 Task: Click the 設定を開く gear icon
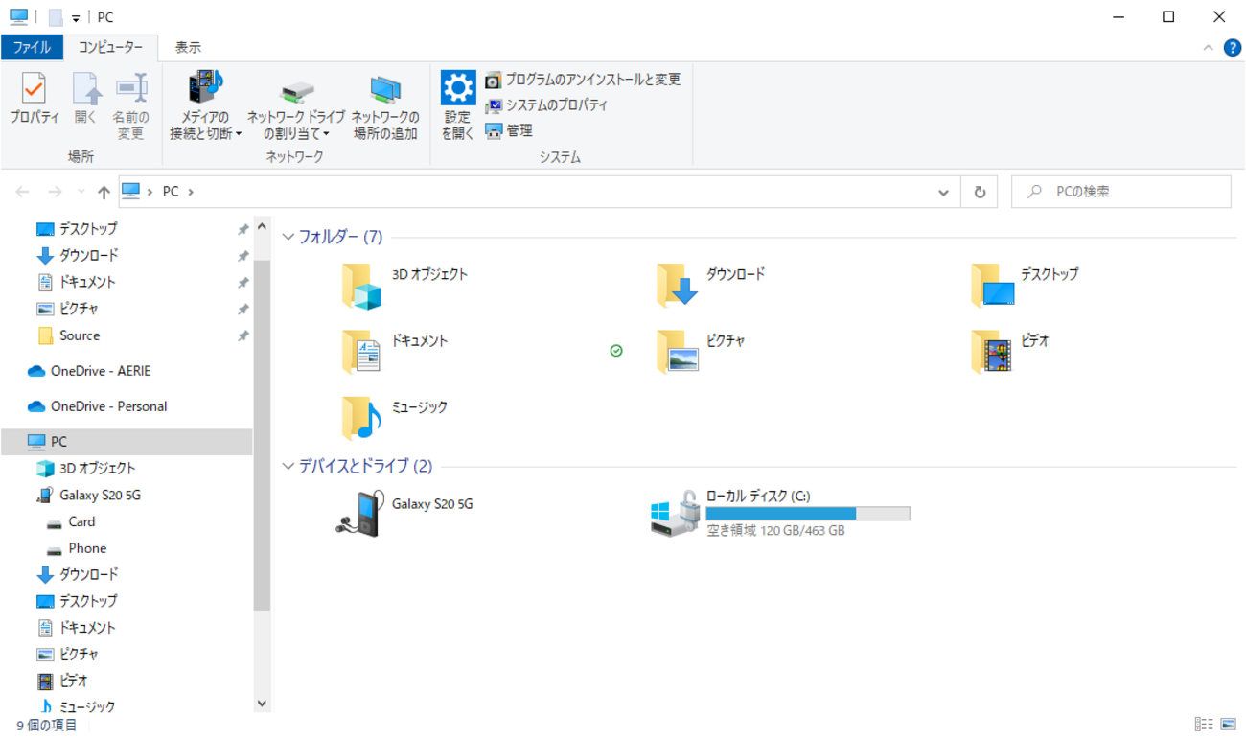(458, 89)
